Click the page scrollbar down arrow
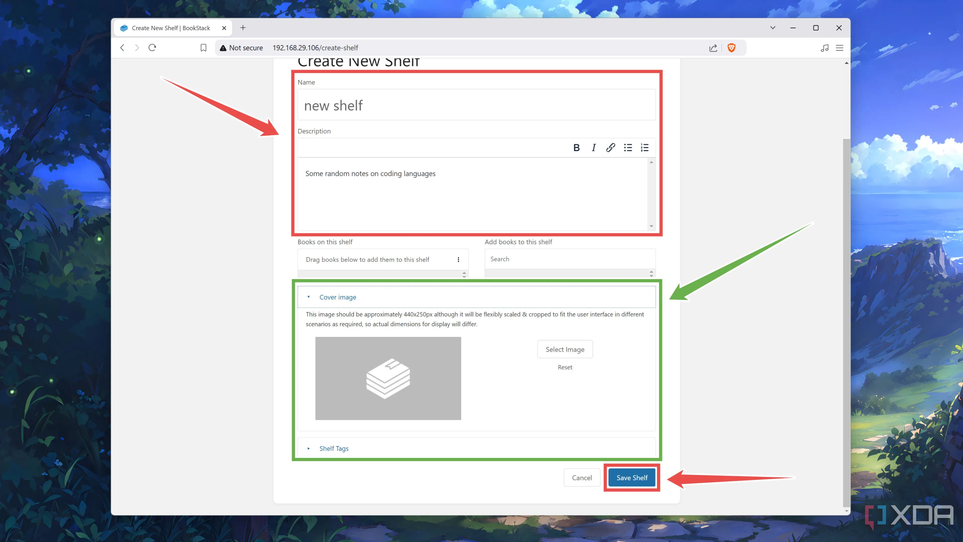This screenshot has height=542, width=963. 846,511
